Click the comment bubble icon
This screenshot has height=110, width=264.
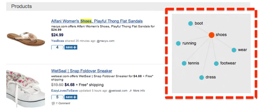53,103
